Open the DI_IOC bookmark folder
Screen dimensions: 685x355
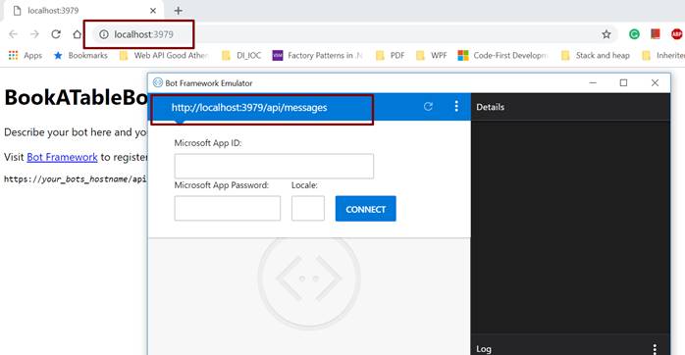(x=241, y=56)
